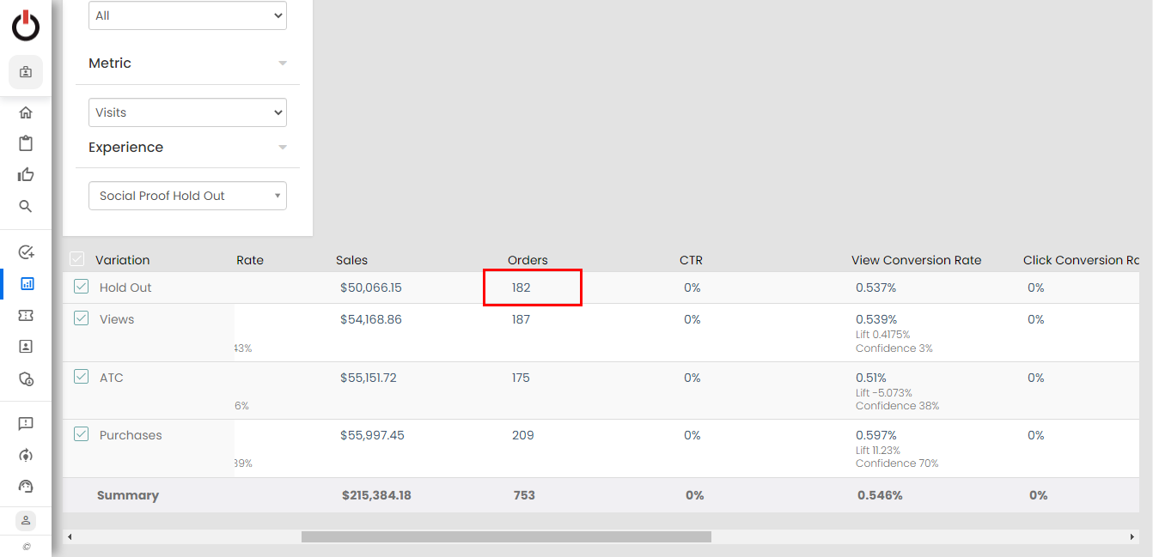Click the horizontal scrollbar right arrow
The image size is (1153, 557).
1132,536
